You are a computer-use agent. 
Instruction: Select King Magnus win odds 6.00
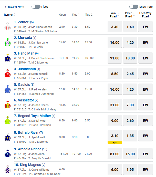point(115,169)
